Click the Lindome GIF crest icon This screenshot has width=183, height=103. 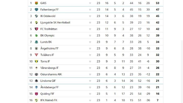(36, 81)
